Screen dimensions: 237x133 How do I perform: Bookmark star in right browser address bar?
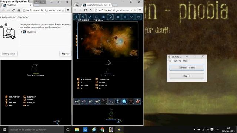click(x=135, y=10)
